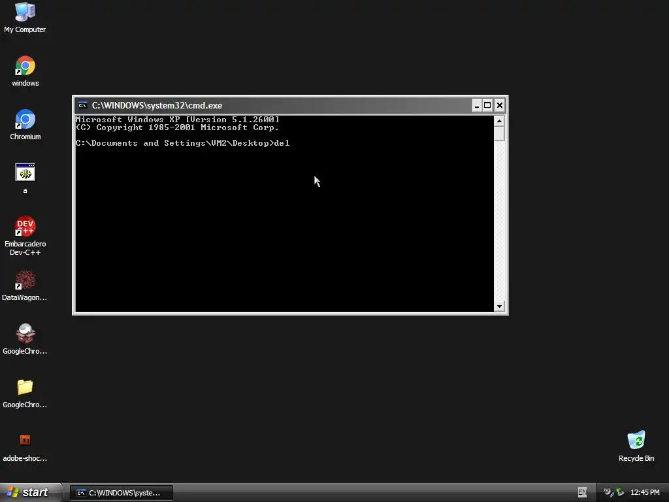Maximize the cmd.exe window
Image resolution: width=669 pixels, height=502 pixels.
point(487,105)
